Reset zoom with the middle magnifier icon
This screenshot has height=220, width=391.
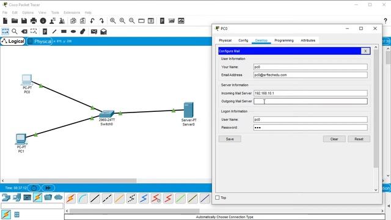pyautogui.click(x=122, y=21)
